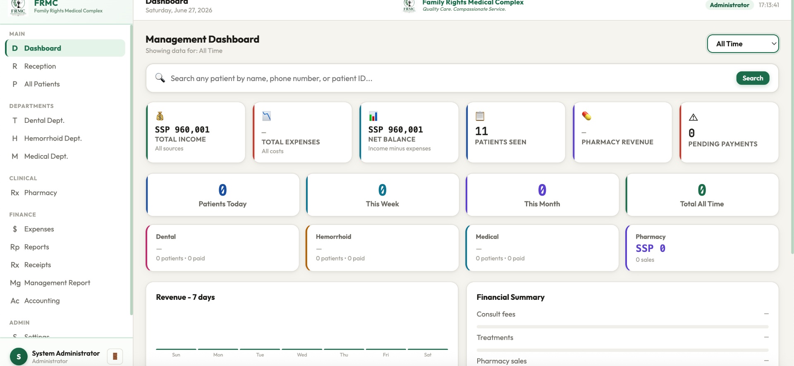794x366 pixels.
Task: Open the Pharmacy Revenue card
Action: [x=622, y=132]
